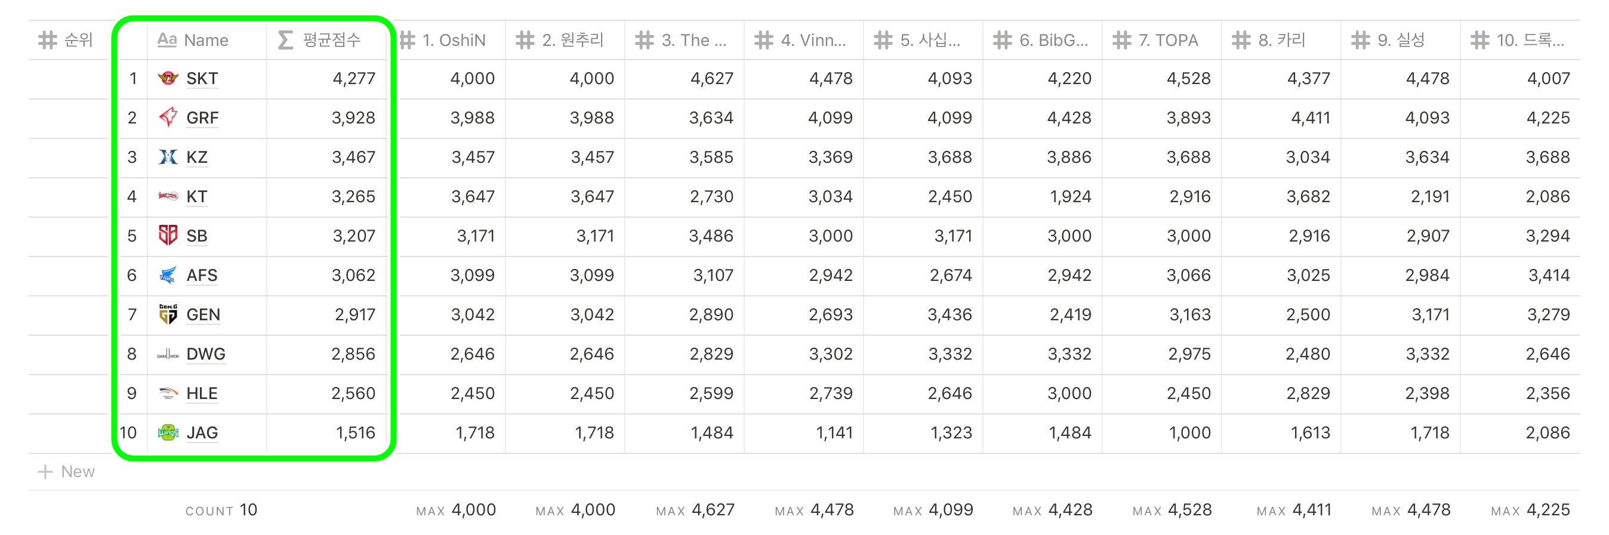Click the GEN team logo icon
The height and width of the screenshot is (535, 1609).
click(x=167, y=314)
